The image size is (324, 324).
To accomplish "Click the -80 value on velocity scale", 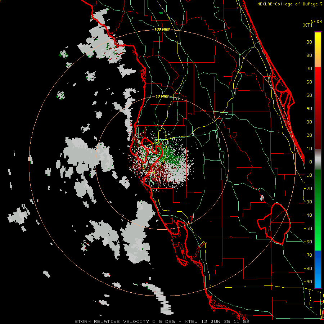I will coord(308,269).
